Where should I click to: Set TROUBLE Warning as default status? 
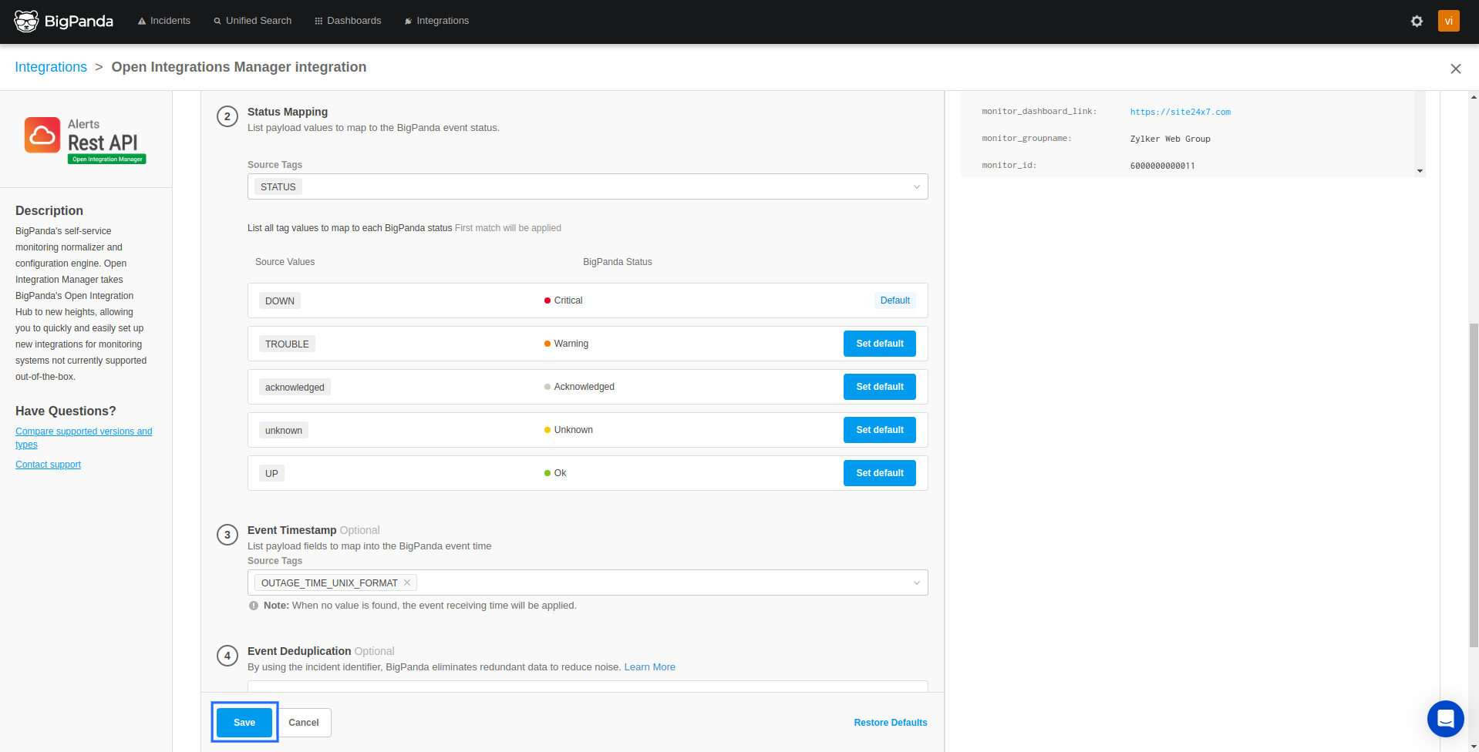(x=879, y=344)
